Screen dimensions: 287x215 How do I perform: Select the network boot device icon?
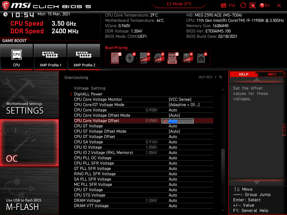click(202, 58)
